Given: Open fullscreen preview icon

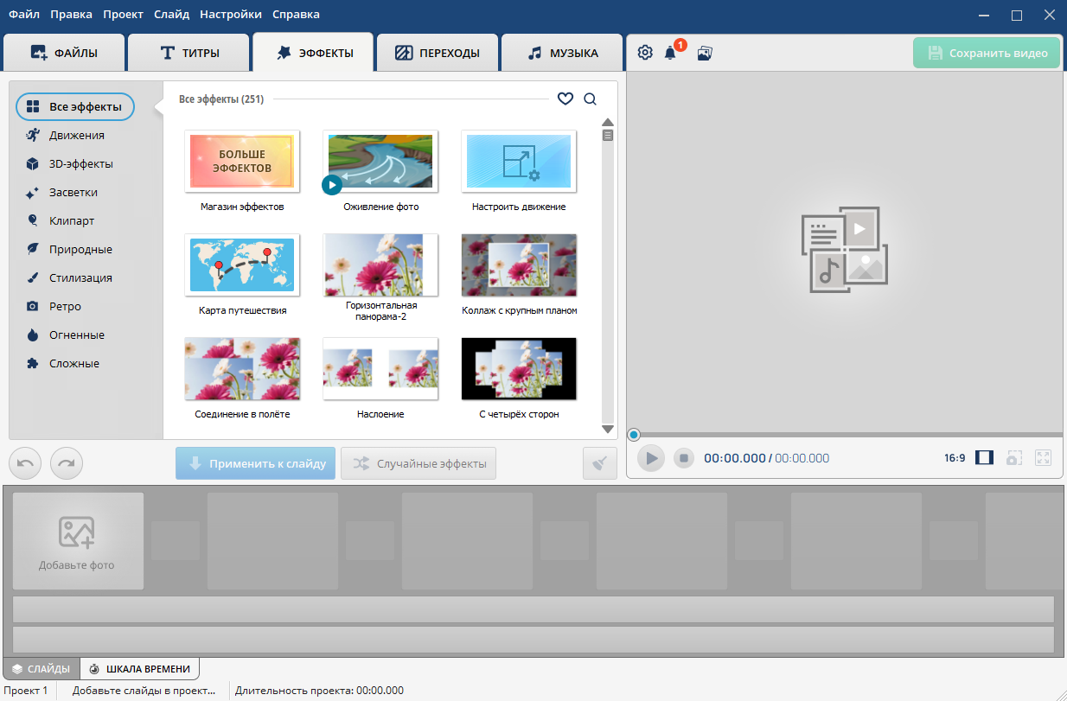Looking at the screenshot, I should pos(1044,458).
